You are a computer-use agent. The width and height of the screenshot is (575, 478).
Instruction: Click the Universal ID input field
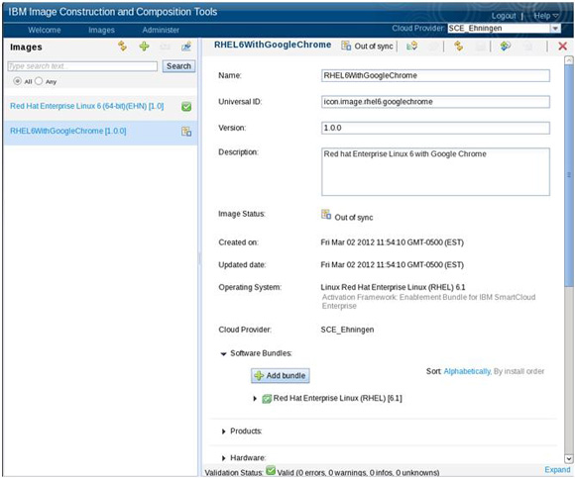(435, 102)
